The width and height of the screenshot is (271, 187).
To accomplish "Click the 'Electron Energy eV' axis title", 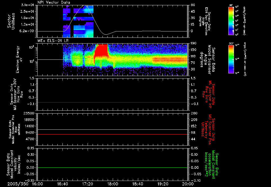I will (x=20, y=59).
